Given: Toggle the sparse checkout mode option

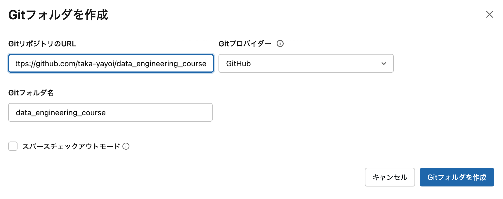Looking at the screenshot, I should coord(13,146).
